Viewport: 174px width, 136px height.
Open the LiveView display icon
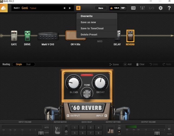133,8
